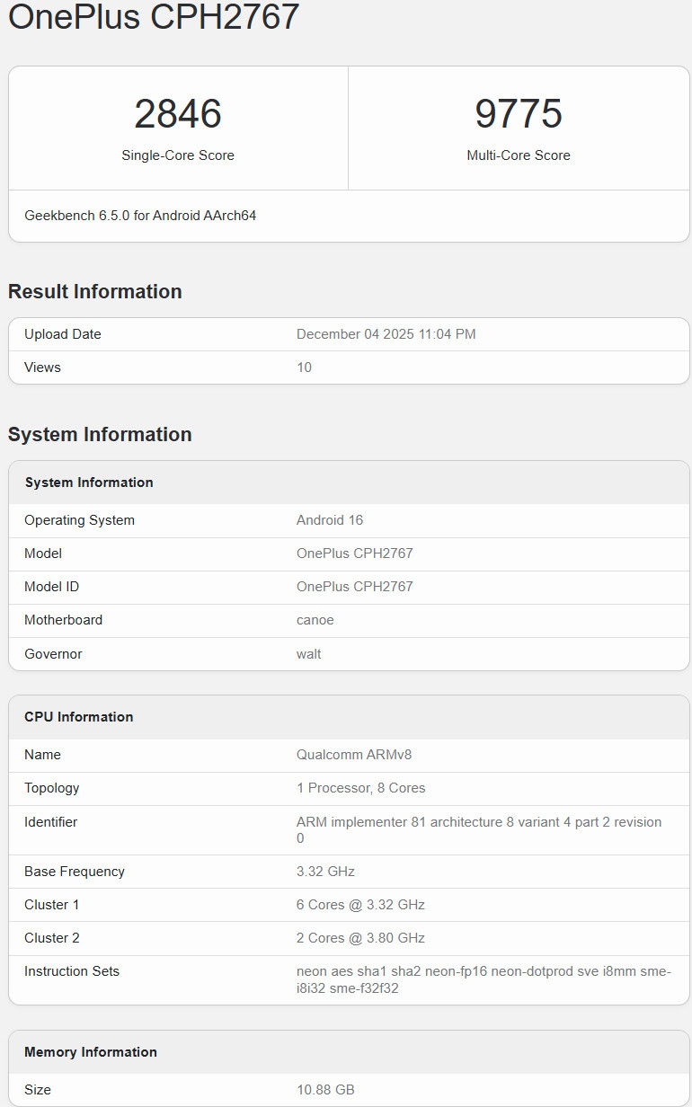Select the Multi-Core Score label
The height and width of the screenshot is (1107, 692).
[x=519, y=155]
